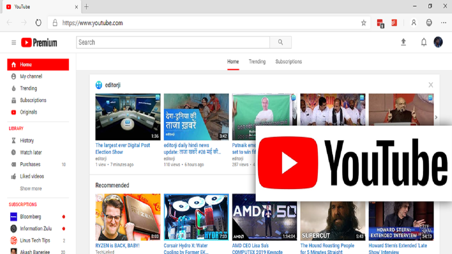Open 'Corsair Hydro X' video title
452x254 pixels.
click(x=186, y=249)
